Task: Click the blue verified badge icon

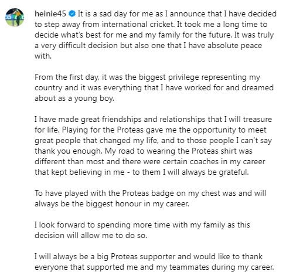Action: (72, 14)
